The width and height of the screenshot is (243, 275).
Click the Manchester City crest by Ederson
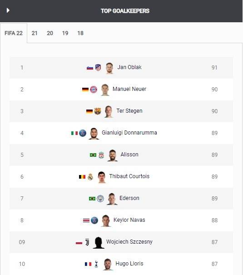tap(100, 199)
